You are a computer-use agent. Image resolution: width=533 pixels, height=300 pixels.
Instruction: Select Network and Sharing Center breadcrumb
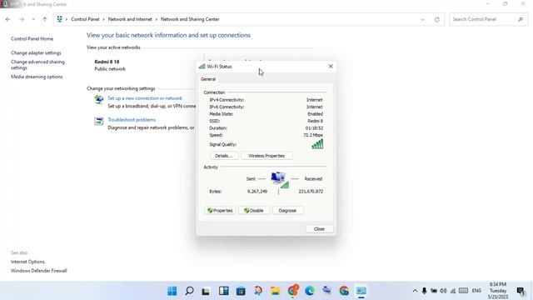(190, 19)
